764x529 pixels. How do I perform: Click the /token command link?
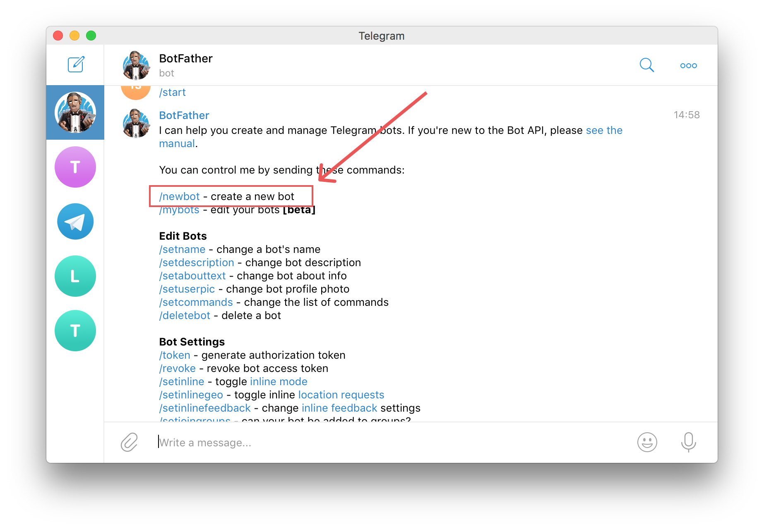coord(175,355)
